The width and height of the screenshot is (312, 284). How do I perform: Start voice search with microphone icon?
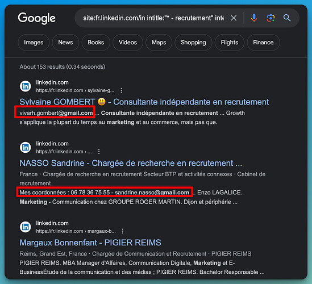(x=254, y=18)
